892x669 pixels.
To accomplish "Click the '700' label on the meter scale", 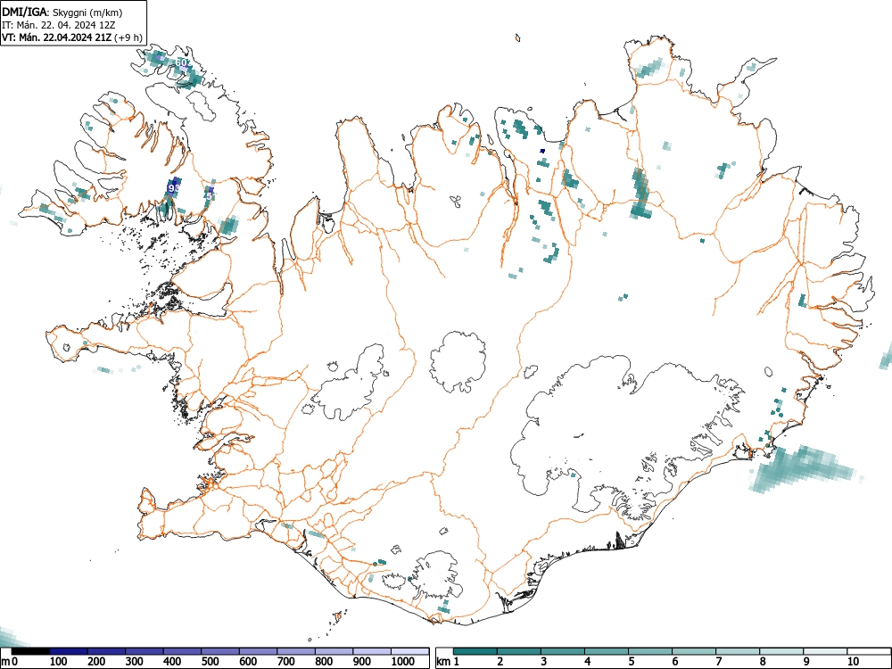I will click(286, 661).
